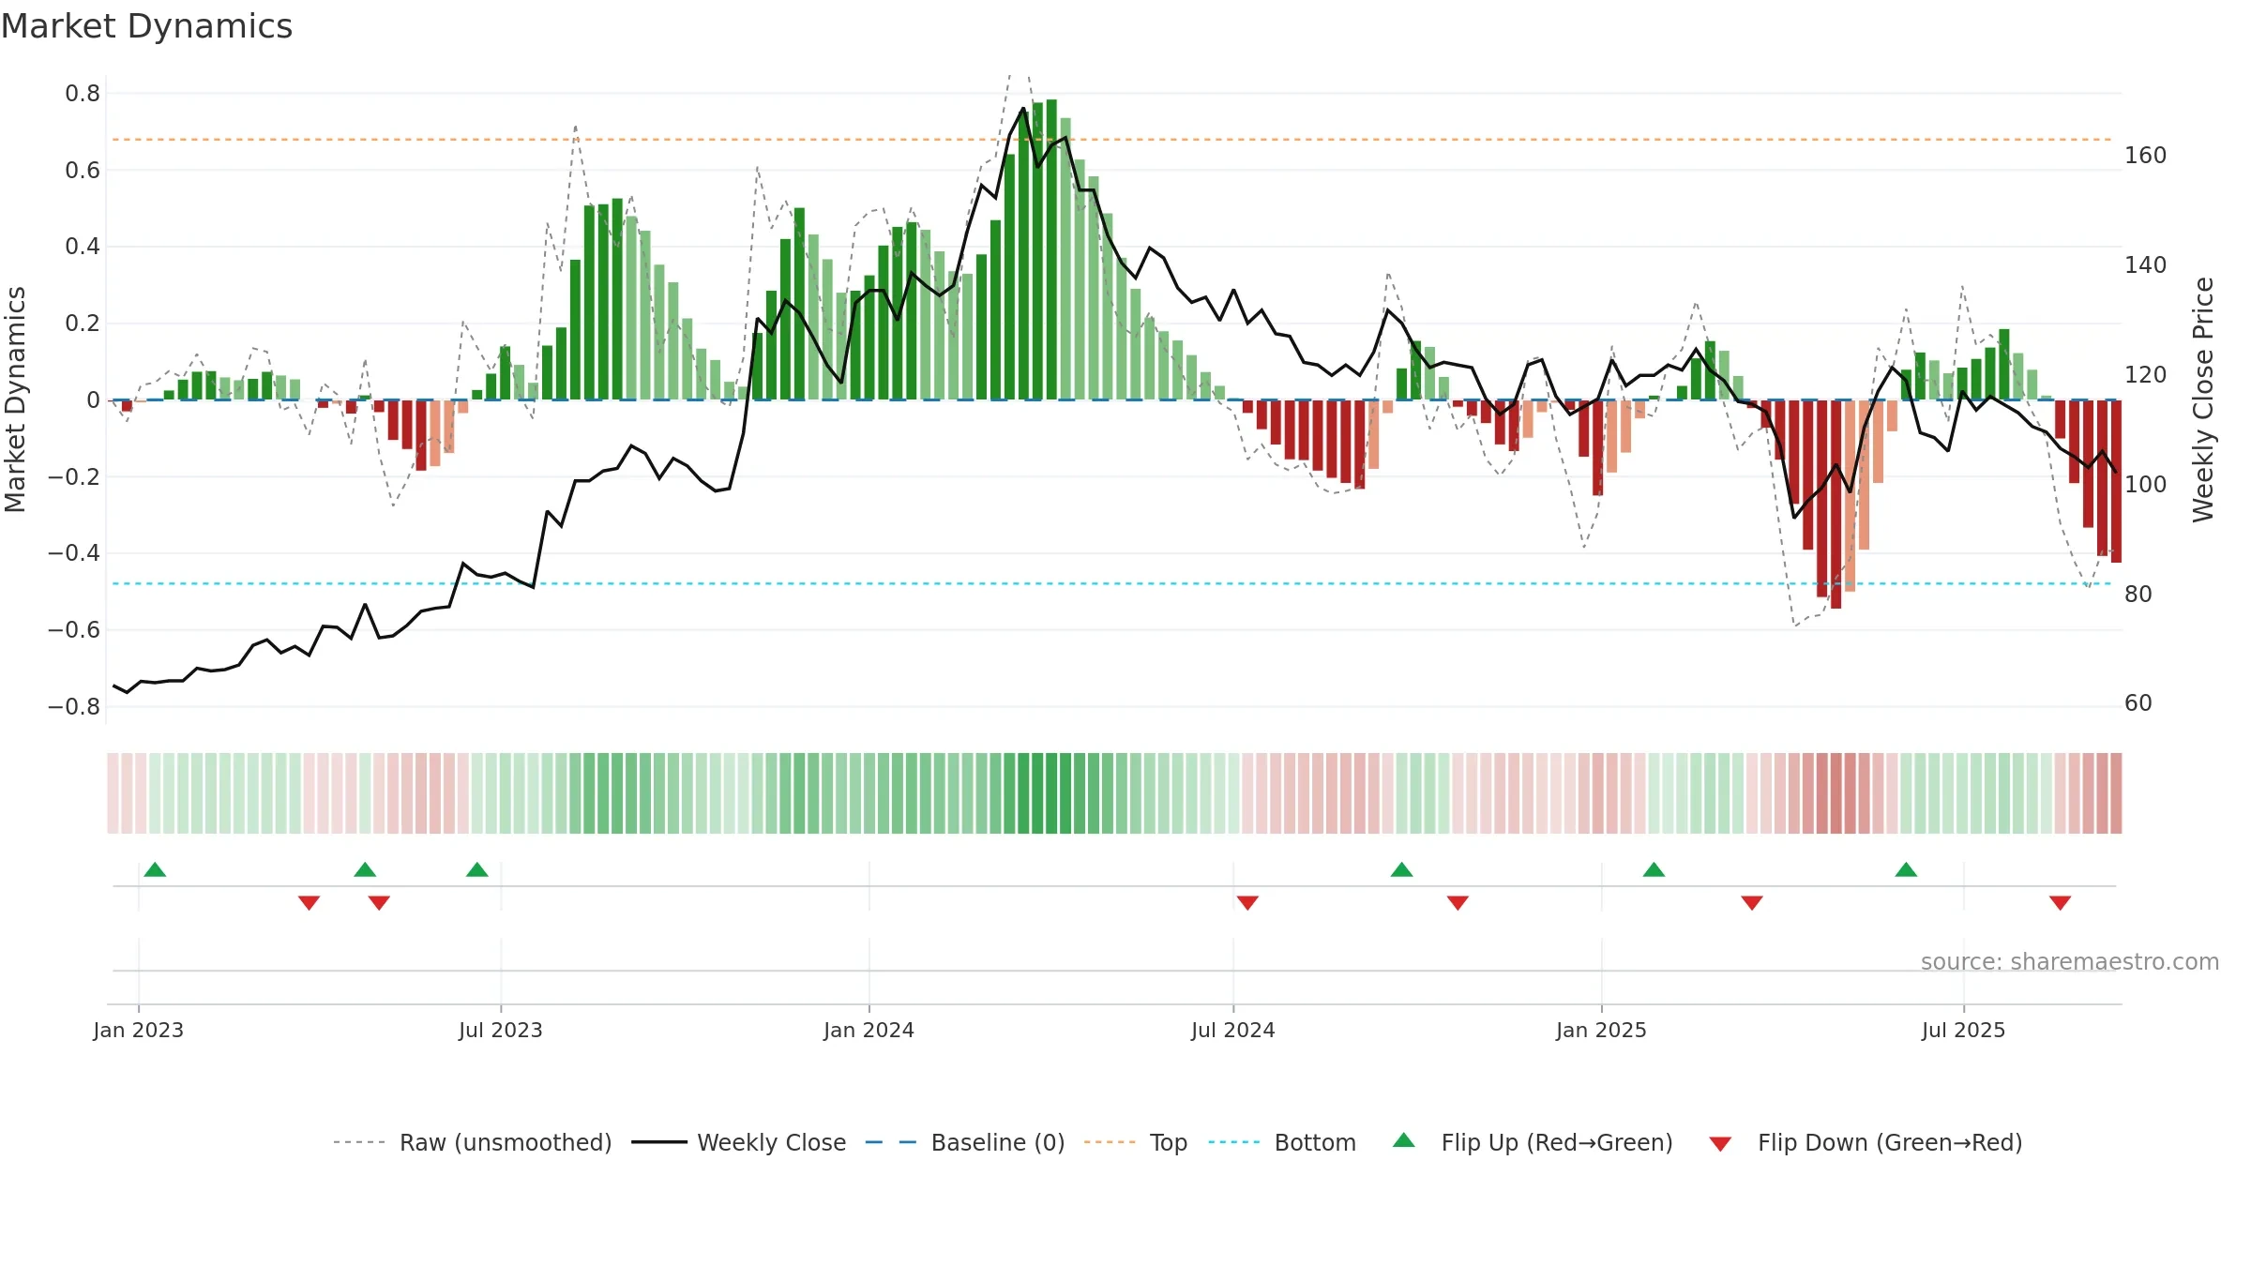Viewport: 2251px width, 1266px height.
Task: Click the darkest red heatmap strip cell
Action: (1836, 793)
